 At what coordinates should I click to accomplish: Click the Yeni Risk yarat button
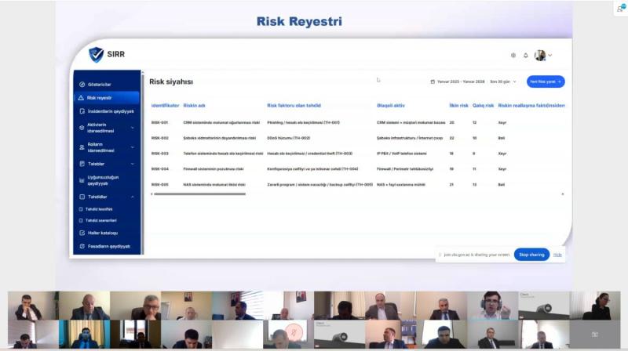click(x=546, y=81)
